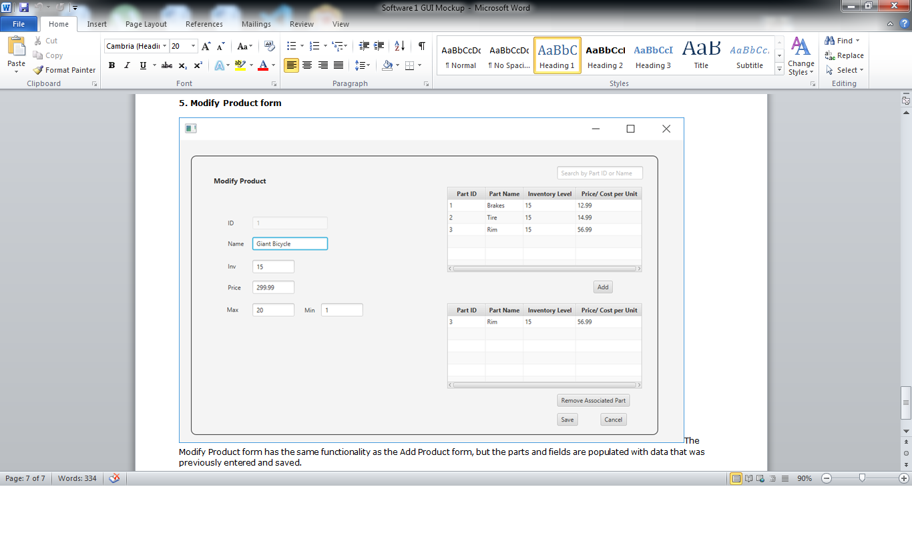Toggle bold formatting
This screenshot has height=549, width=912.
click(x=111, y=65)
